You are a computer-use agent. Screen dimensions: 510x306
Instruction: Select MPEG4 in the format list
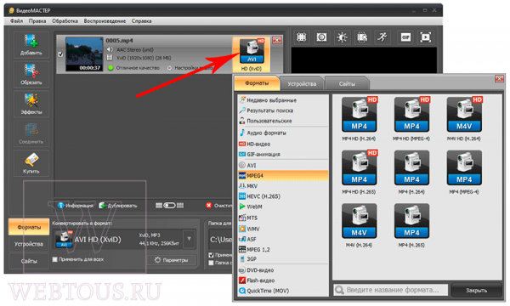pos(283,176)
